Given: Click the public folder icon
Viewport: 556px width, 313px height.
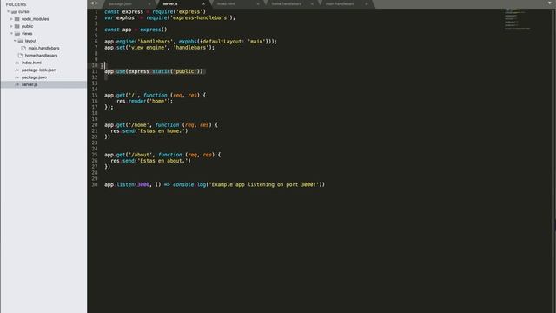Looking at the screenshot, I should [x=17, y=26].
